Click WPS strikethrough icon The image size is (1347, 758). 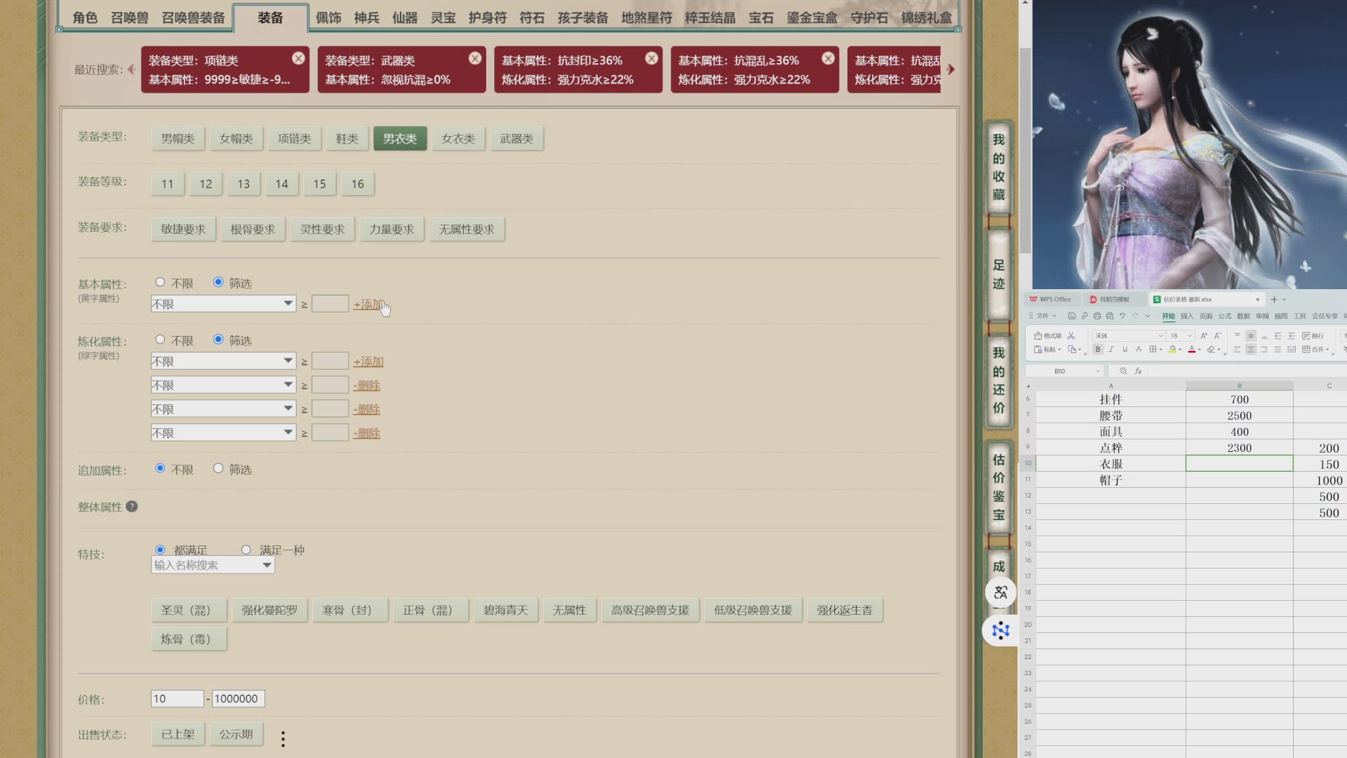(1139, 349)
